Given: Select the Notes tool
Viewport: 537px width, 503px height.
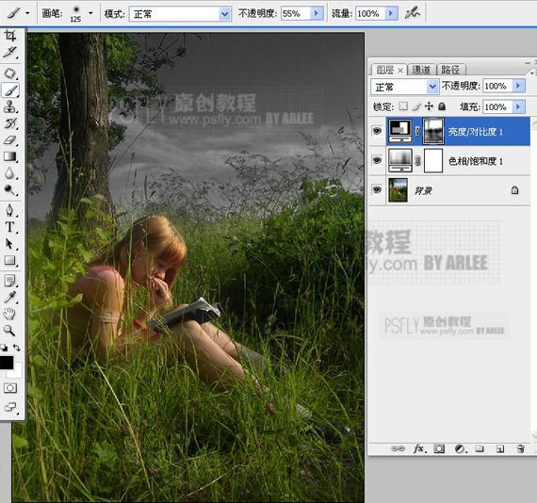Looking at the screenshot, I should tap(10, 281).
